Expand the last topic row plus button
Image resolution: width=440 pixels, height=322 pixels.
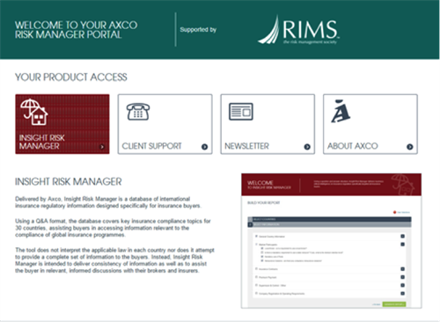402,293
